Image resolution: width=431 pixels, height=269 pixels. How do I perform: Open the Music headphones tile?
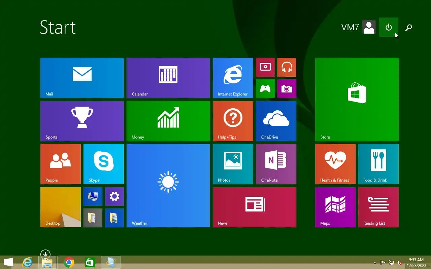click(x=287, y=67)
